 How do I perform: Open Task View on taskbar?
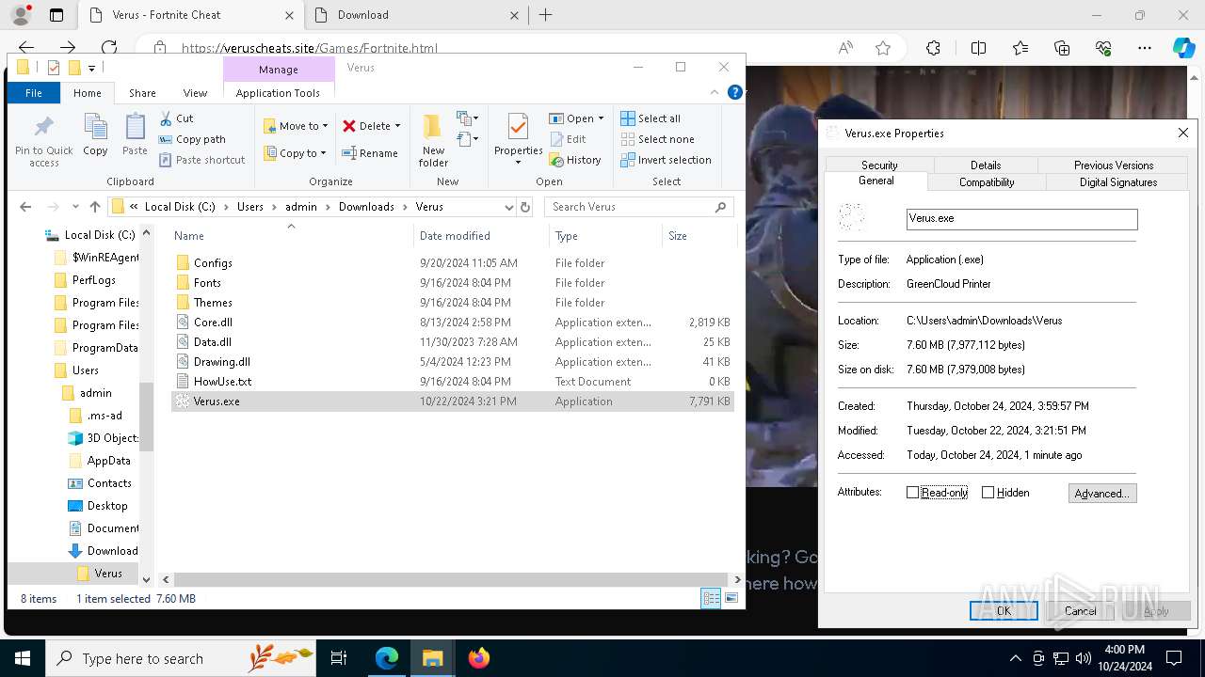(x=339, y=658)
